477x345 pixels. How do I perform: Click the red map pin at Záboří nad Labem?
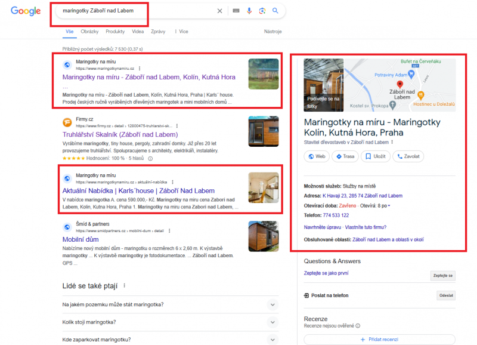[x=400, y=84]
